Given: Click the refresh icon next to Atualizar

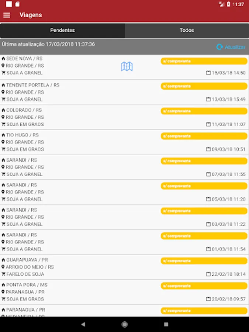Looking at the screenshot, I should tap(219, 47).
